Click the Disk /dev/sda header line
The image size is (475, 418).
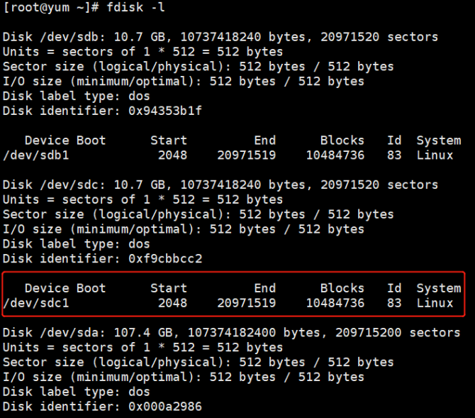coord(231,333)
